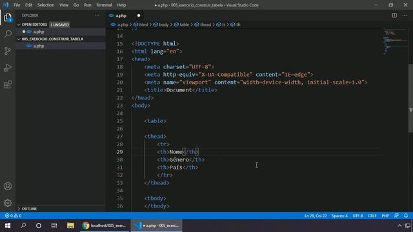413x232 pixels.
Task: Click the VS Code logo in title bar
Action: click(x=6, y=5)
